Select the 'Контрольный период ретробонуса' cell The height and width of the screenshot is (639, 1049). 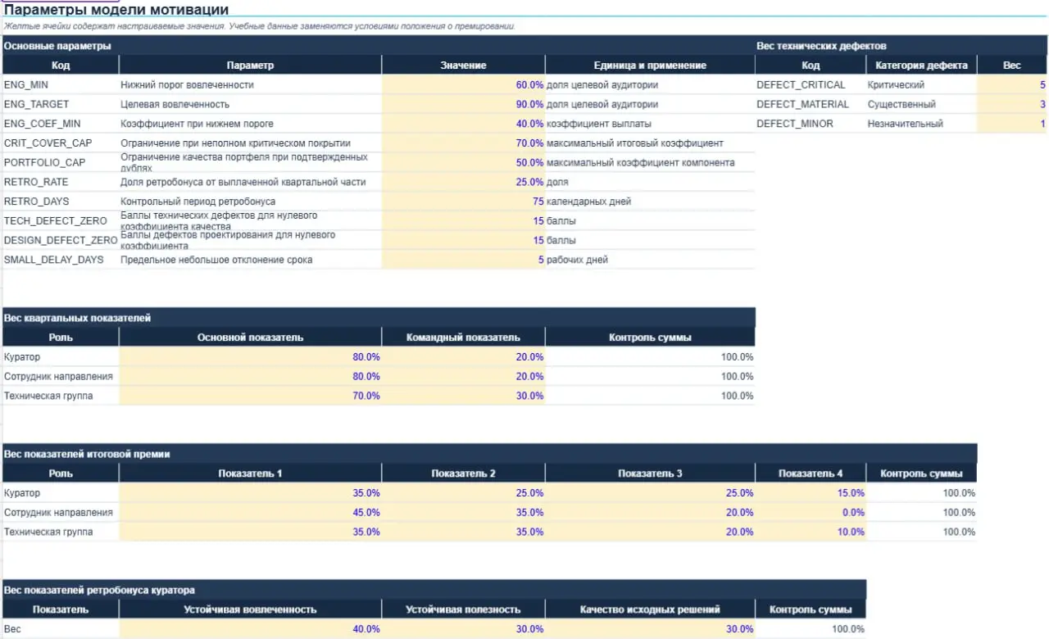coord(250,202)
